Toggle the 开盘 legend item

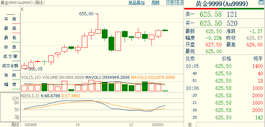pyautogui.click(x=10, y=19)
